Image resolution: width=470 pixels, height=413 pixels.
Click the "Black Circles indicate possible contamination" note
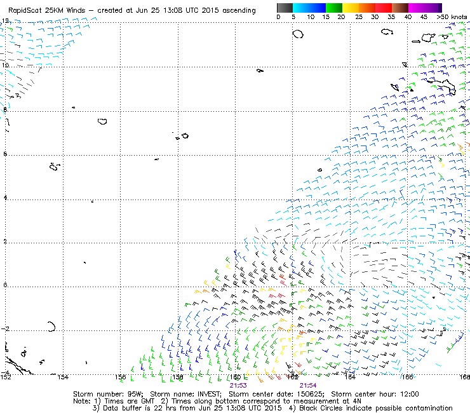click(376, 408)
